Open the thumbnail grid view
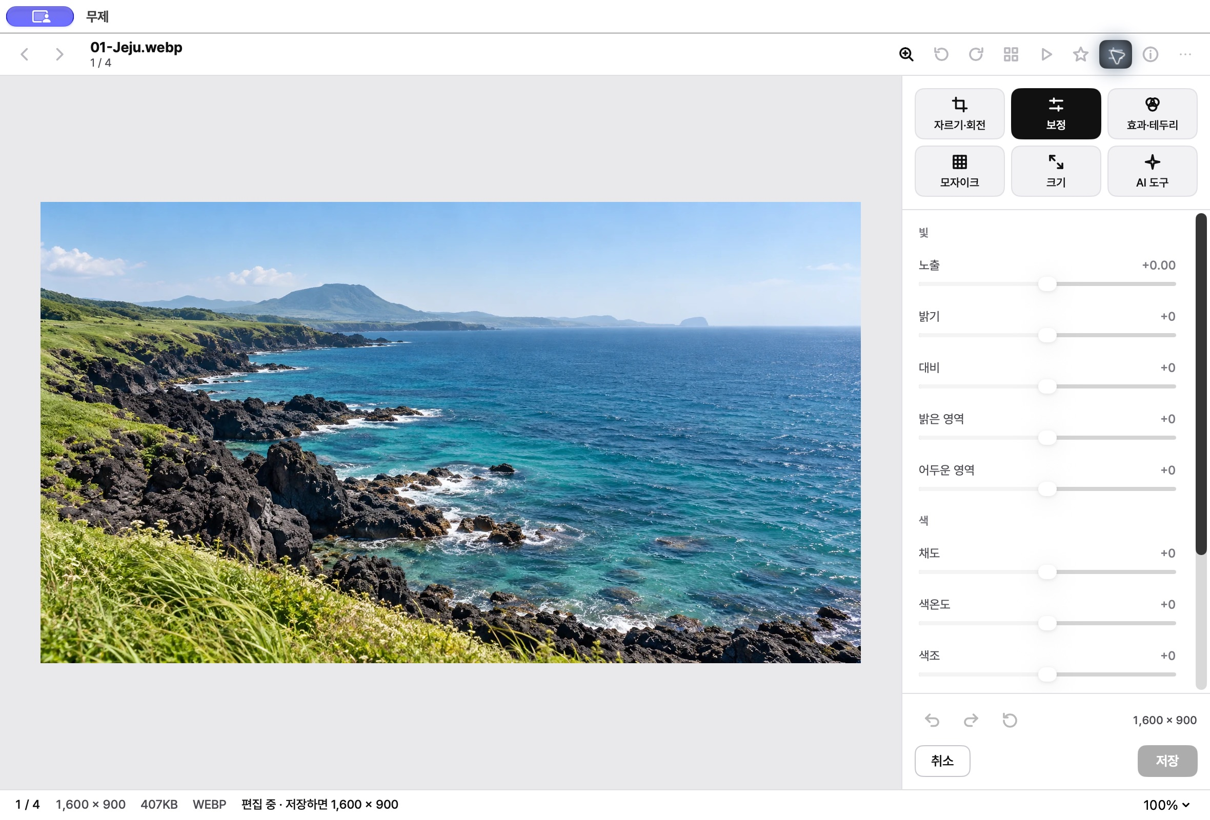The height and width of the screenshot is (820, 1210). 1011,54
